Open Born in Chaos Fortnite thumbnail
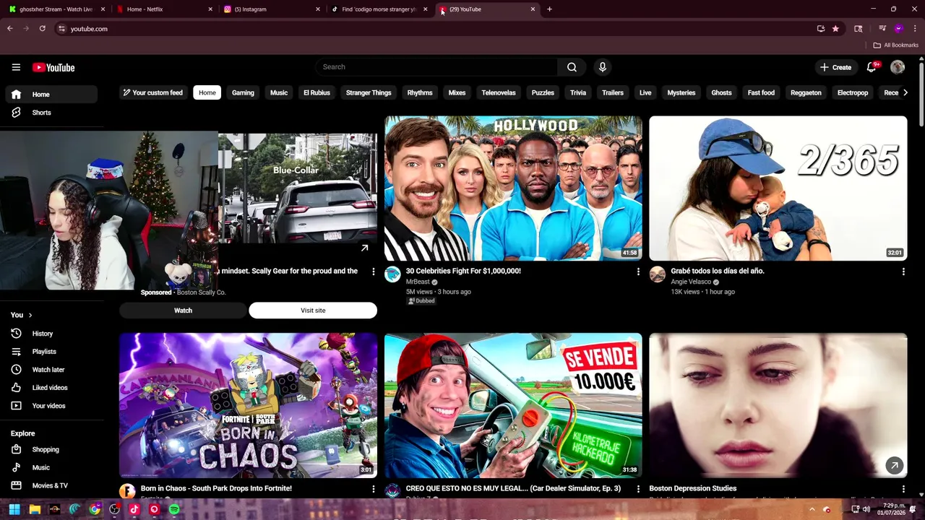The width and height of the screenshot is (925, 520). pyautogui.click(x=248, y=405)
